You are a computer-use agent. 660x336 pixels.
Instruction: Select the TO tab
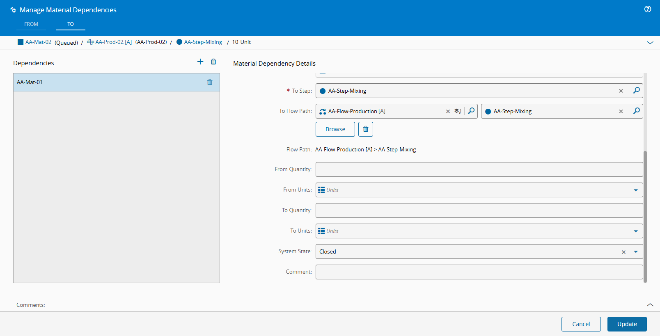point(71,24)
